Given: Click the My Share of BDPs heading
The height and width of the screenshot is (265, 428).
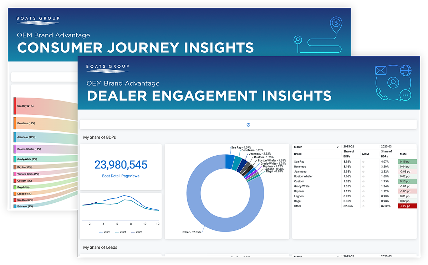Looking at the screenshot, I should click(x=100, y=137).
